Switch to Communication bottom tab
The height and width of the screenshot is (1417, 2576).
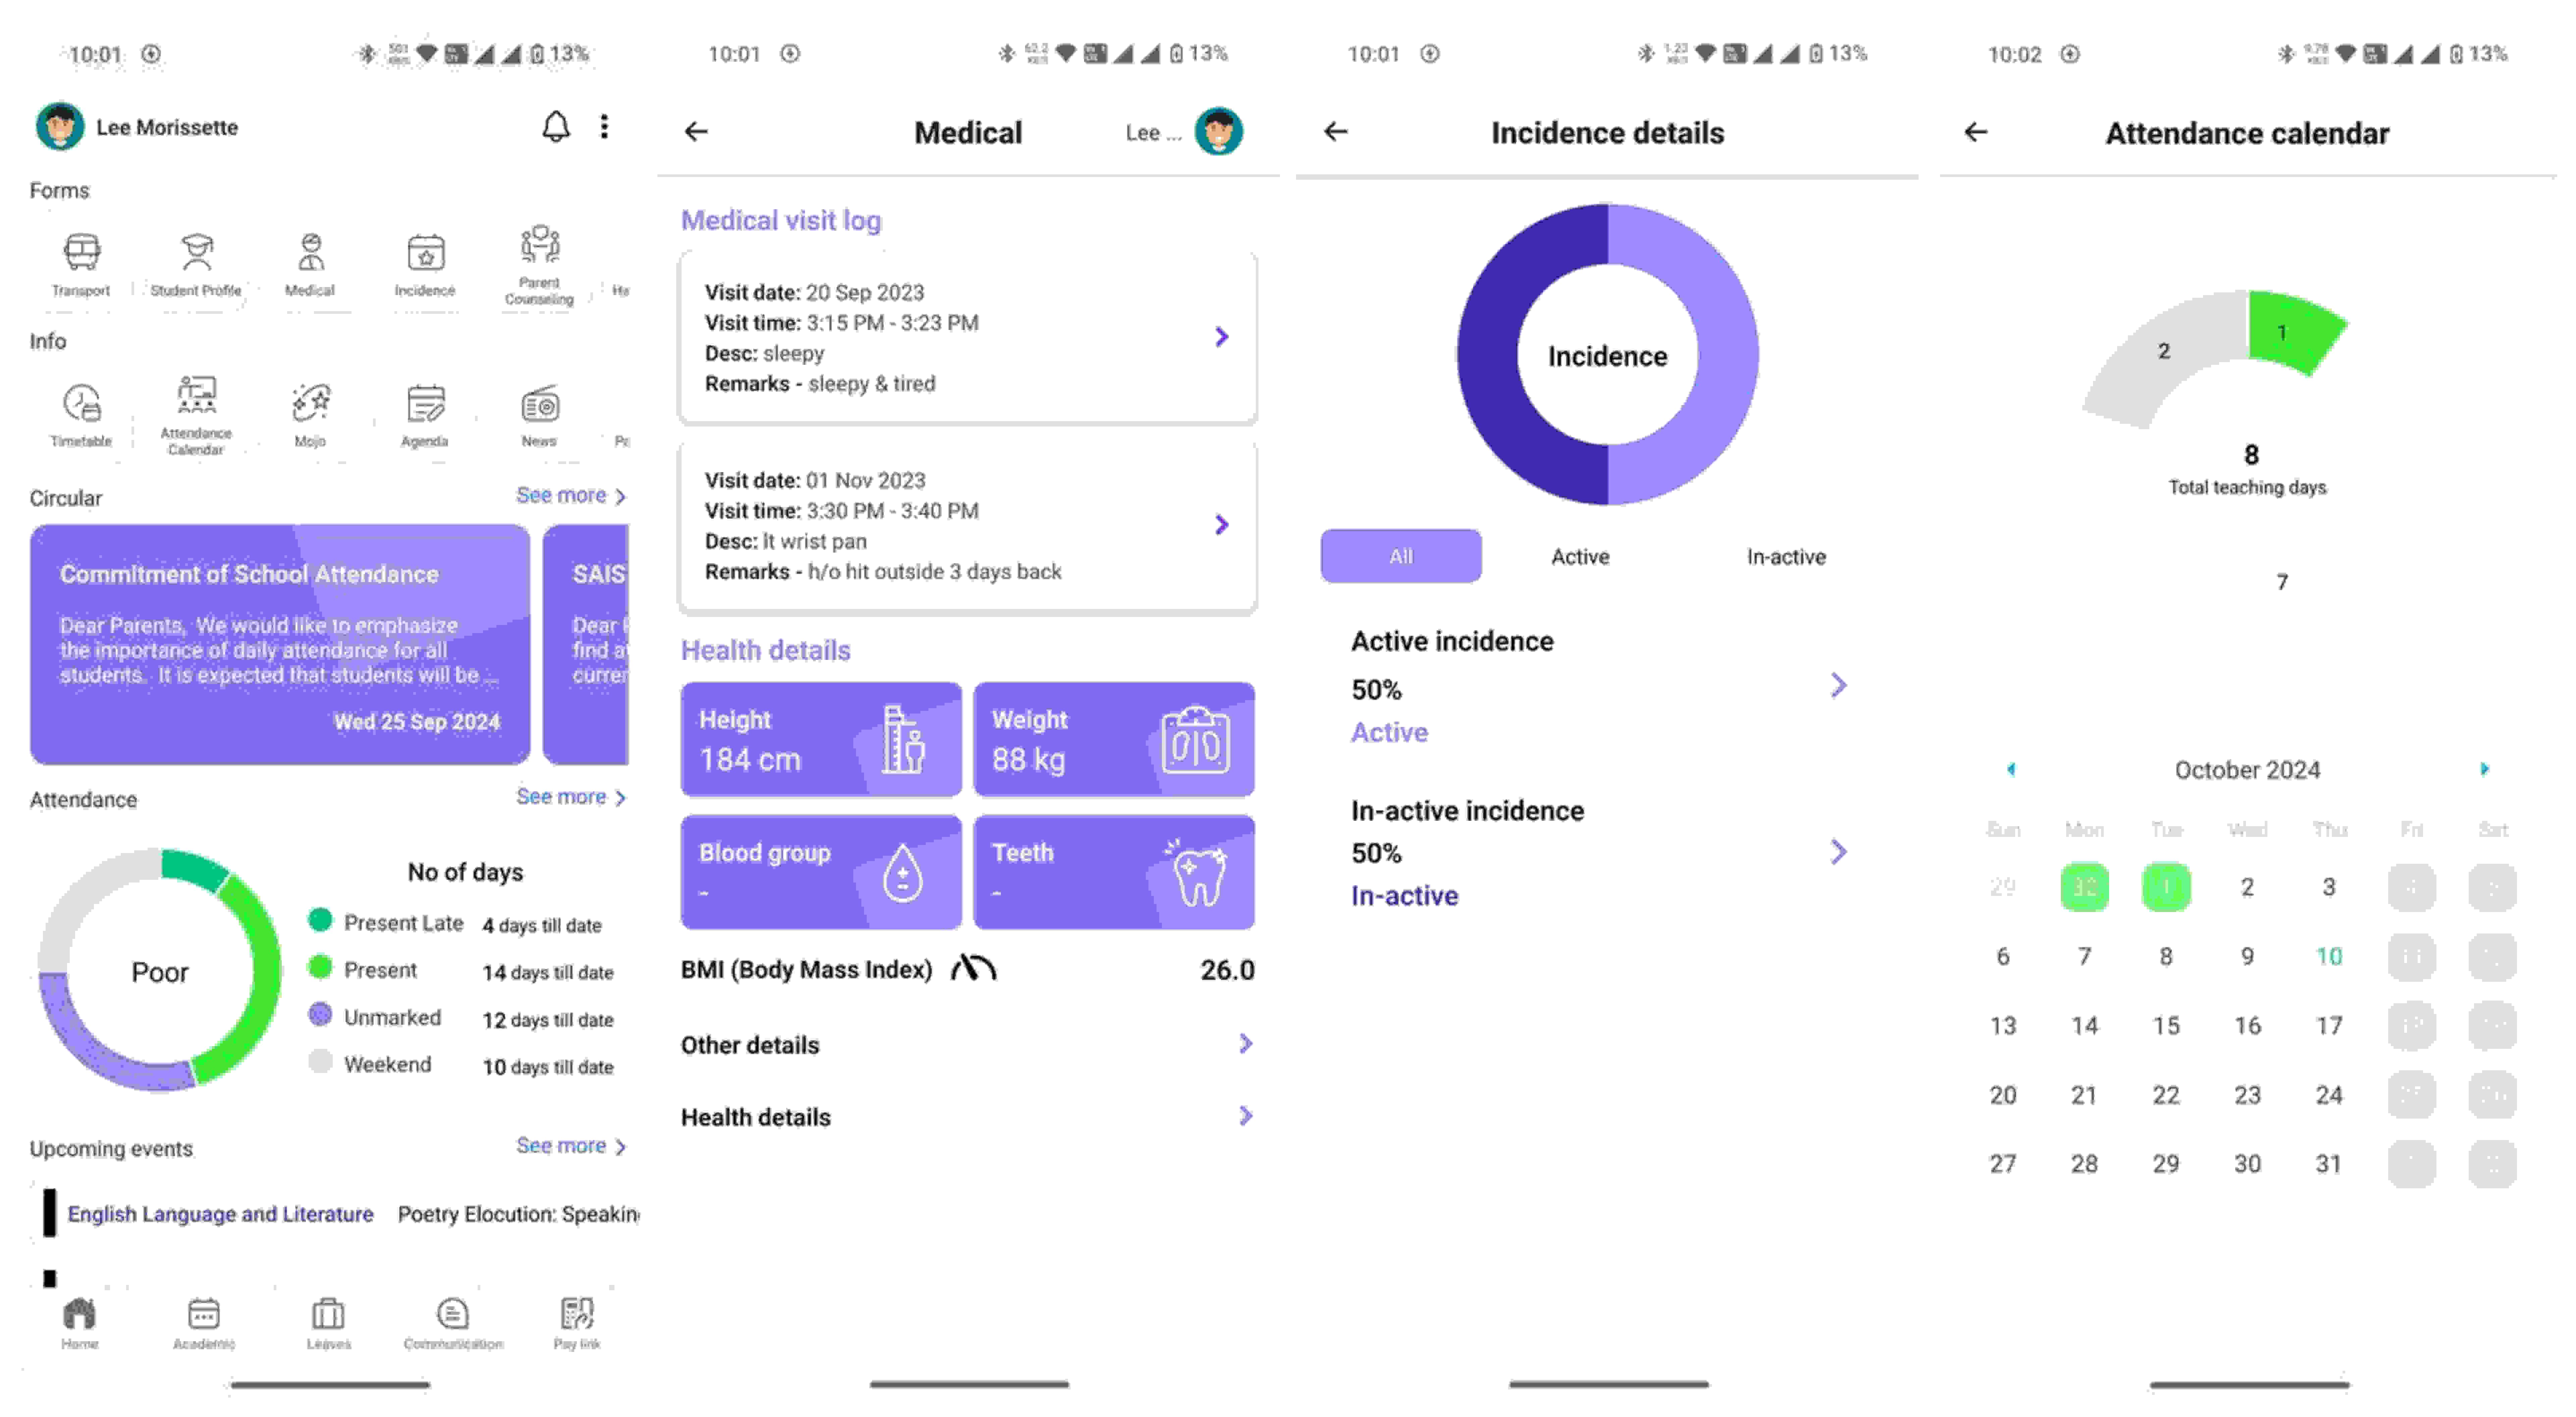click(453, 1323)
